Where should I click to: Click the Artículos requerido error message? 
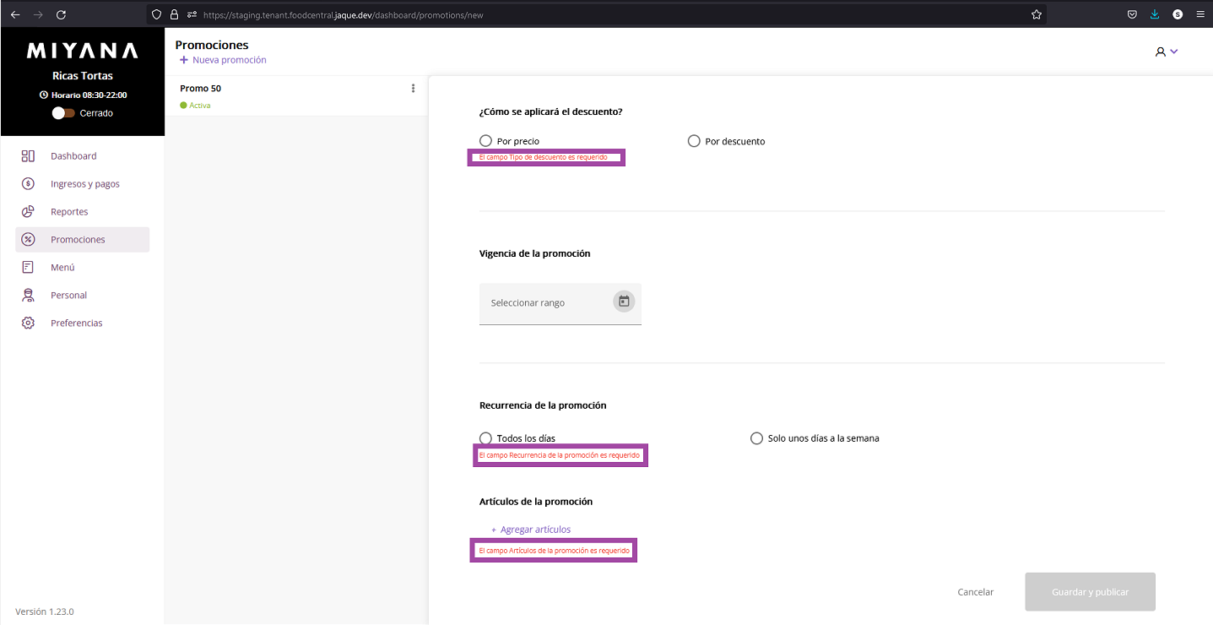[554, 551]
